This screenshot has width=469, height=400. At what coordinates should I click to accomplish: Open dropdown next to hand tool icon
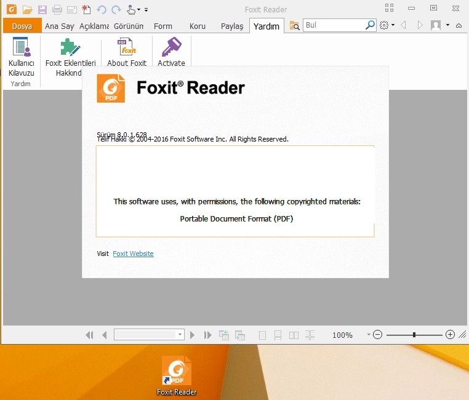coord(138,10)
